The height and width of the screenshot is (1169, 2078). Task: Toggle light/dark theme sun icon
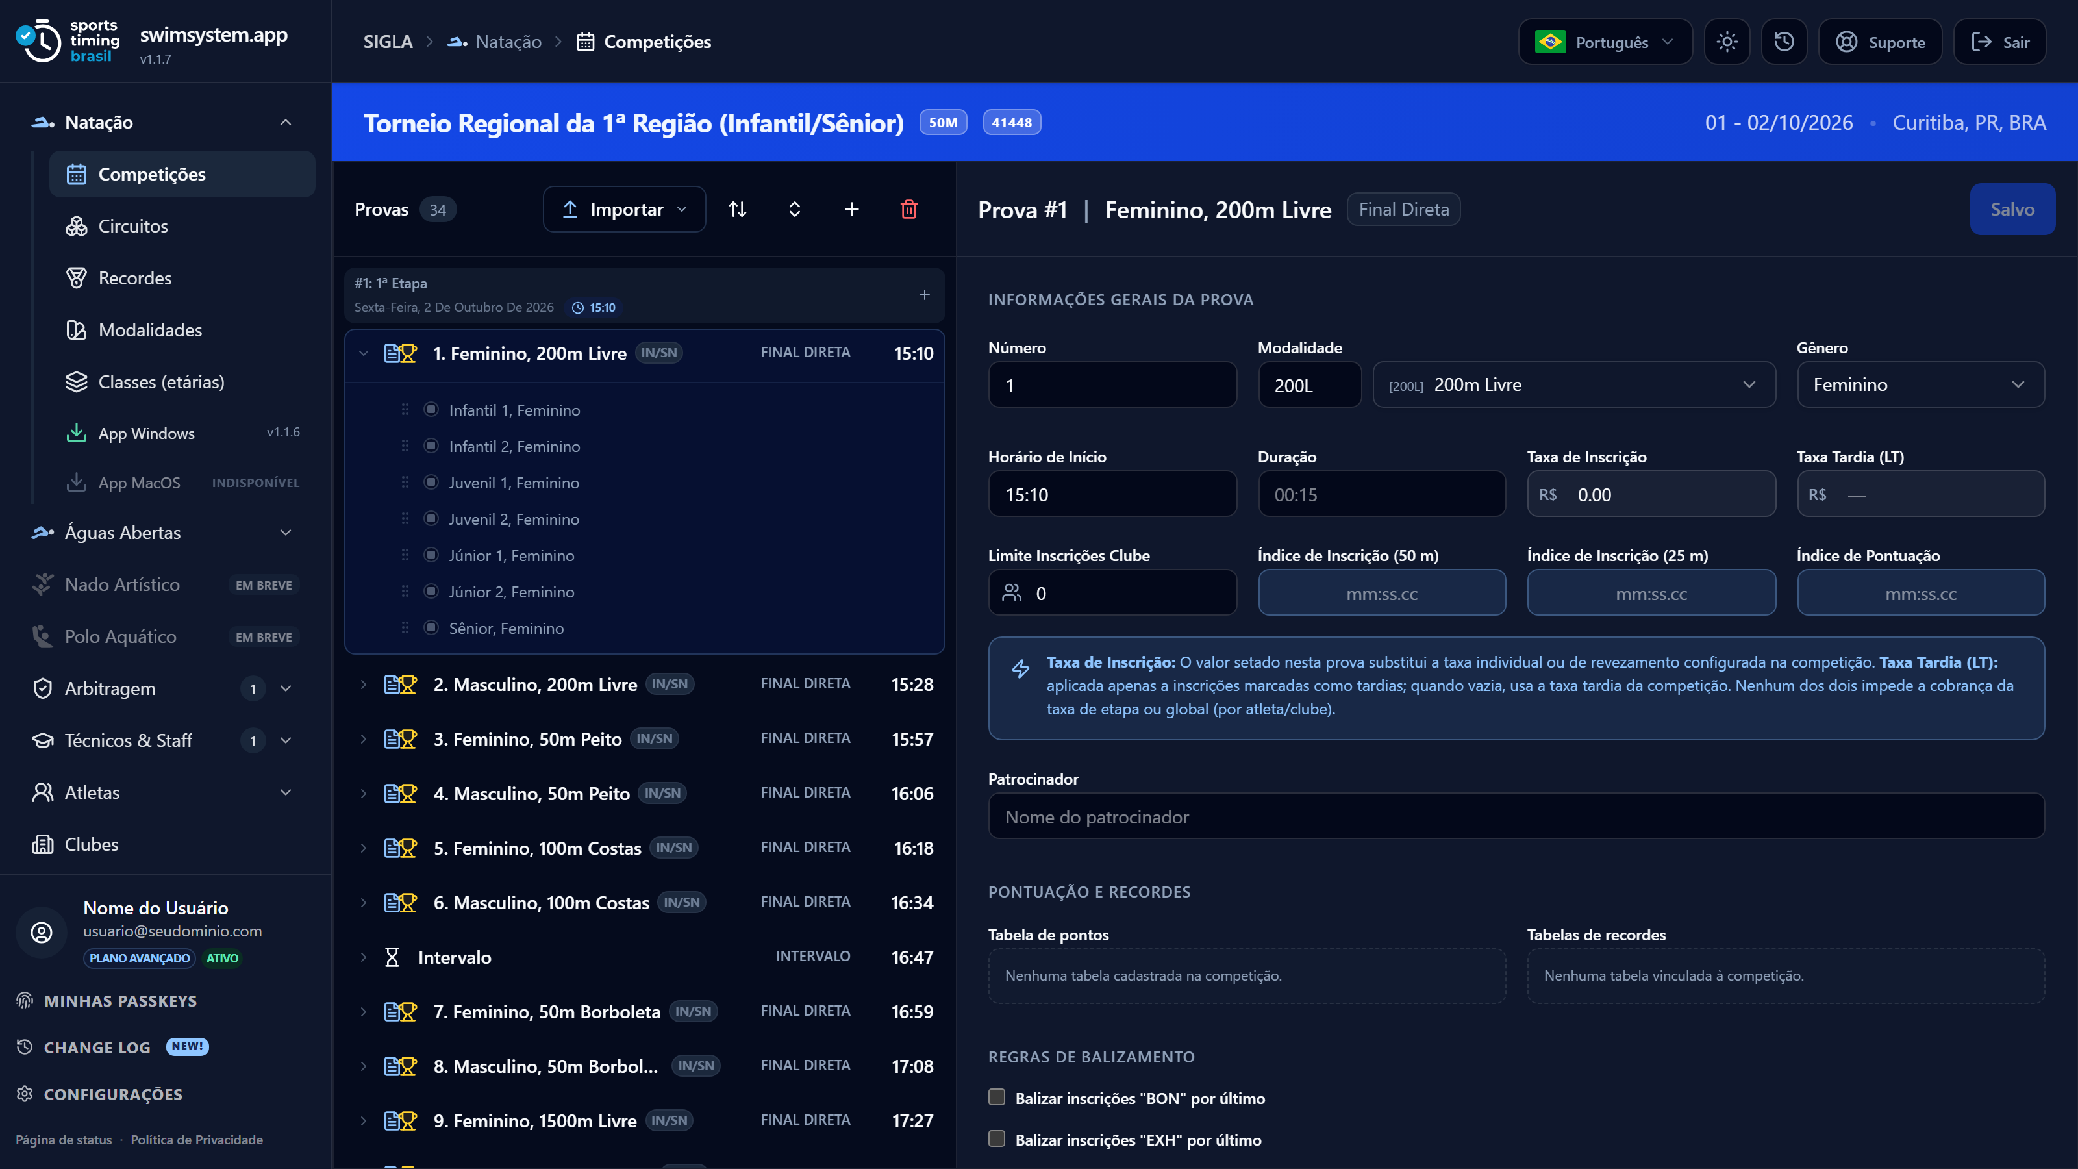pos(1727,42)
